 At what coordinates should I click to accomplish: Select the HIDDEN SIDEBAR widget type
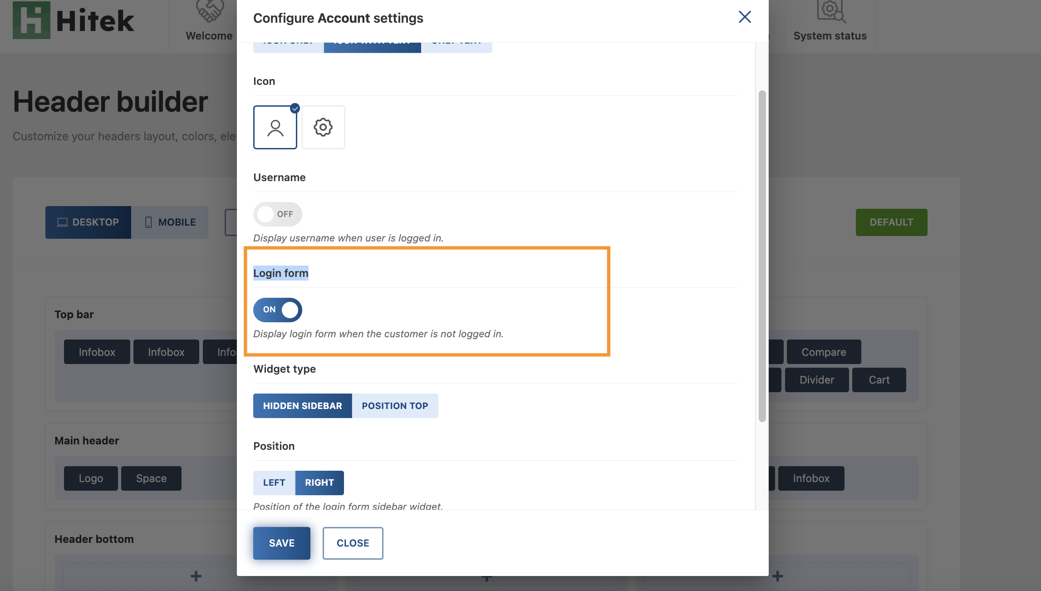302,406
